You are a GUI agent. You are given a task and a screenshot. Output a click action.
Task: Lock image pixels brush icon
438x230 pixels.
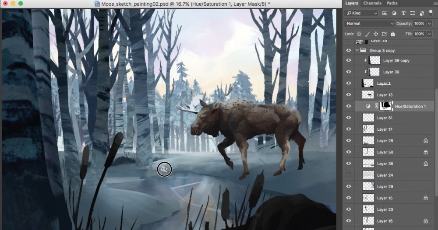(x=367, y=34)
